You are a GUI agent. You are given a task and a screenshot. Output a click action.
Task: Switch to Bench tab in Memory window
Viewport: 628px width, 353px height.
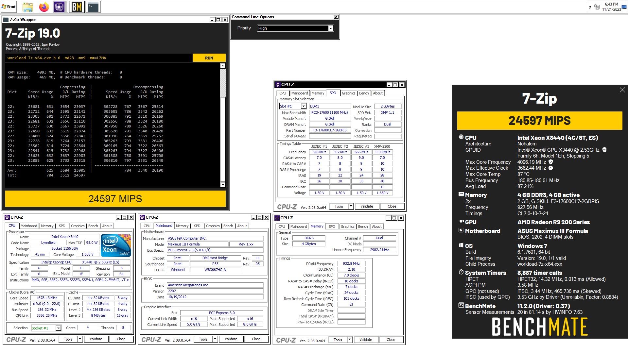point(363,227)
